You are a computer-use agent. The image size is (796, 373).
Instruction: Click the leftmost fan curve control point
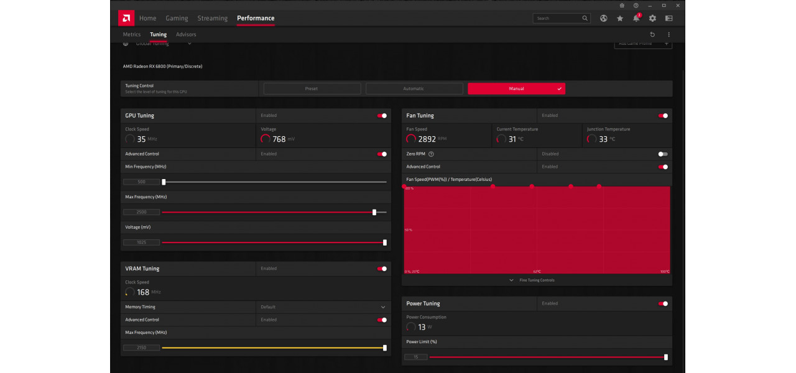(x=404, y=186)
